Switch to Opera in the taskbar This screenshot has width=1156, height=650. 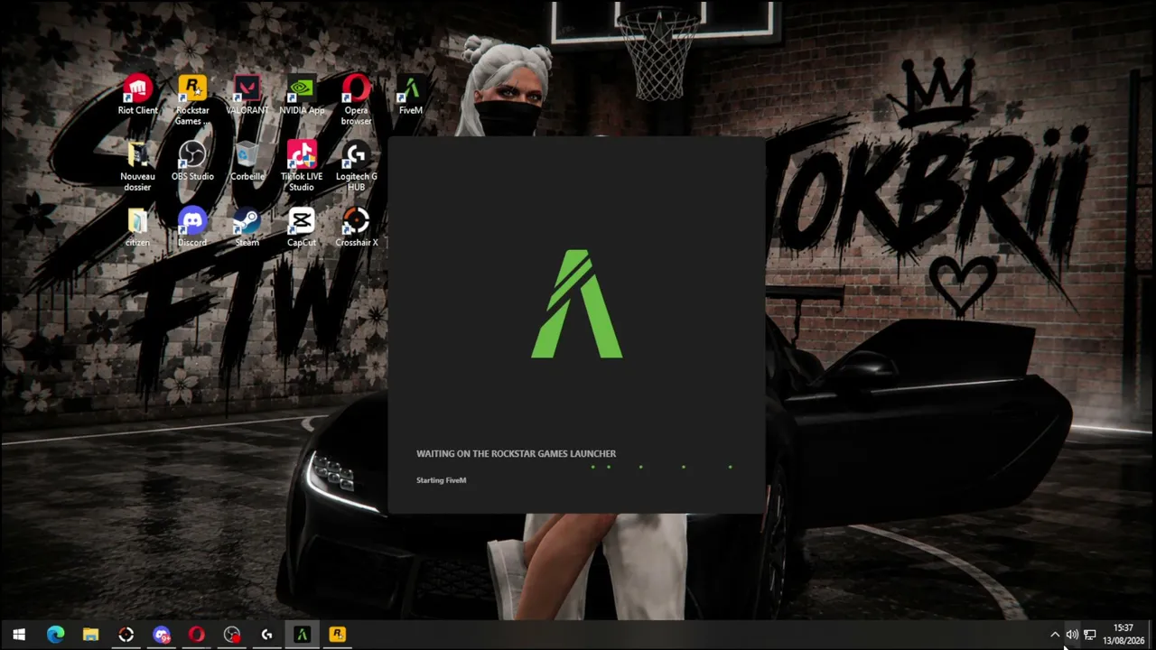196,635
